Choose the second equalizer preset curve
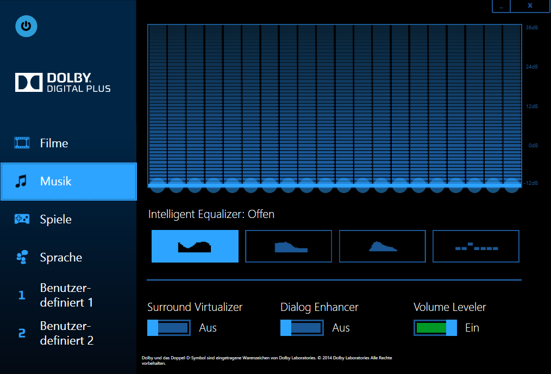Viewport: 551px width, 374px height. pyautogui.click(x=289, y=246)
